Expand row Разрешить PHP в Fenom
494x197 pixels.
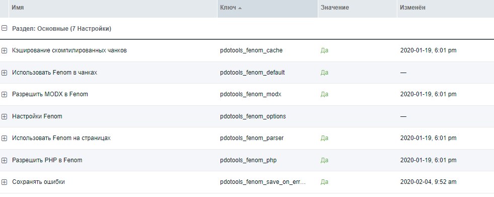[4, 160]
